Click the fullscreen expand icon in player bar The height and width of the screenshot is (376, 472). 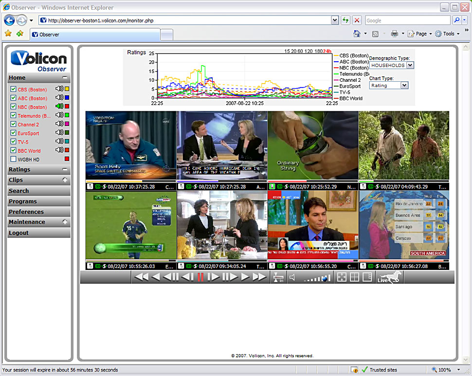coord(342,277)
